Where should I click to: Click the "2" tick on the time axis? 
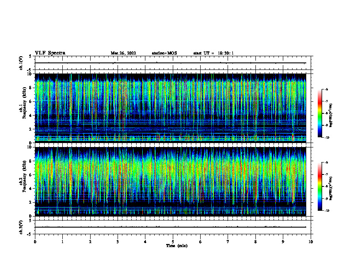click(90, 242)
